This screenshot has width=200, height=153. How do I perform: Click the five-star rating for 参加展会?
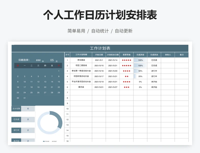126,60
